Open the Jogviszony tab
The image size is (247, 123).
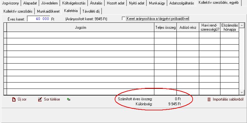point(10,3)
